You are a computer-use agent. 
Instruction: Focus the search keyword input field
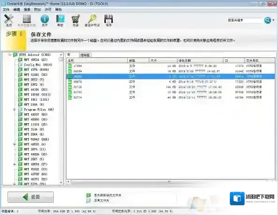point(244,21)
